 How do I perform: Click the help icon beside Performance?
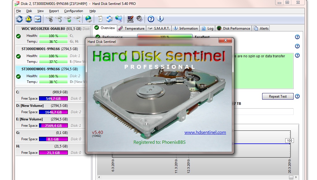(297, 37)
